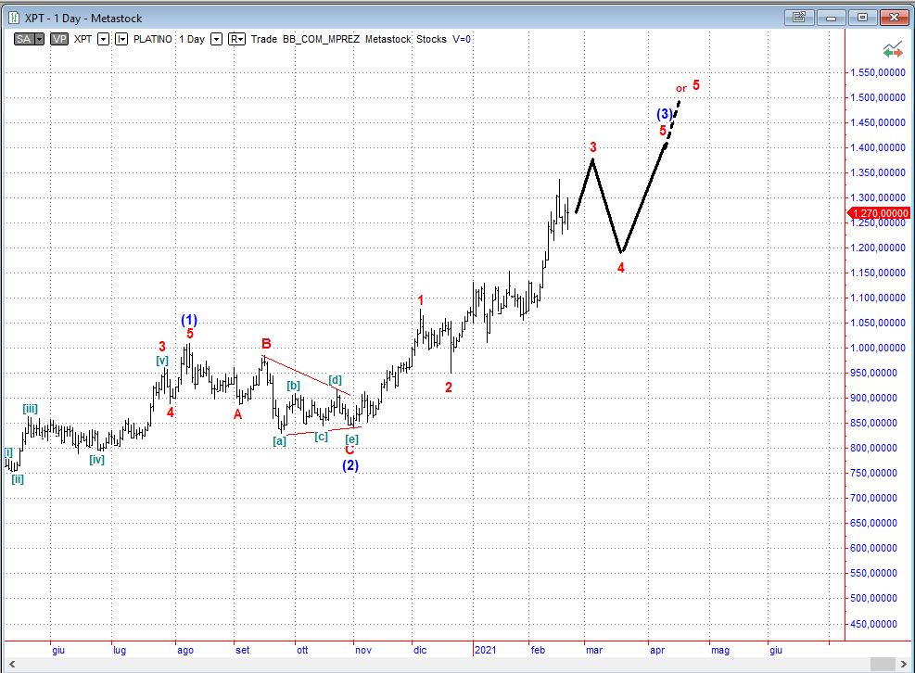915x673 pixels.
Task: Open the interval dropdown after 1 Day
Action: point(216,39)
